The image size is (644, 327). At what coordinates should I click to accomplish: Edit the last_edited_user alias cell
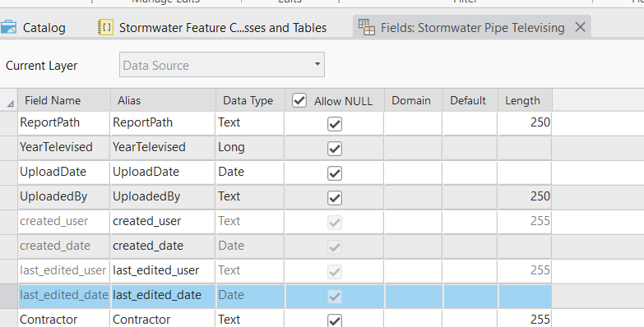point(163,270)
